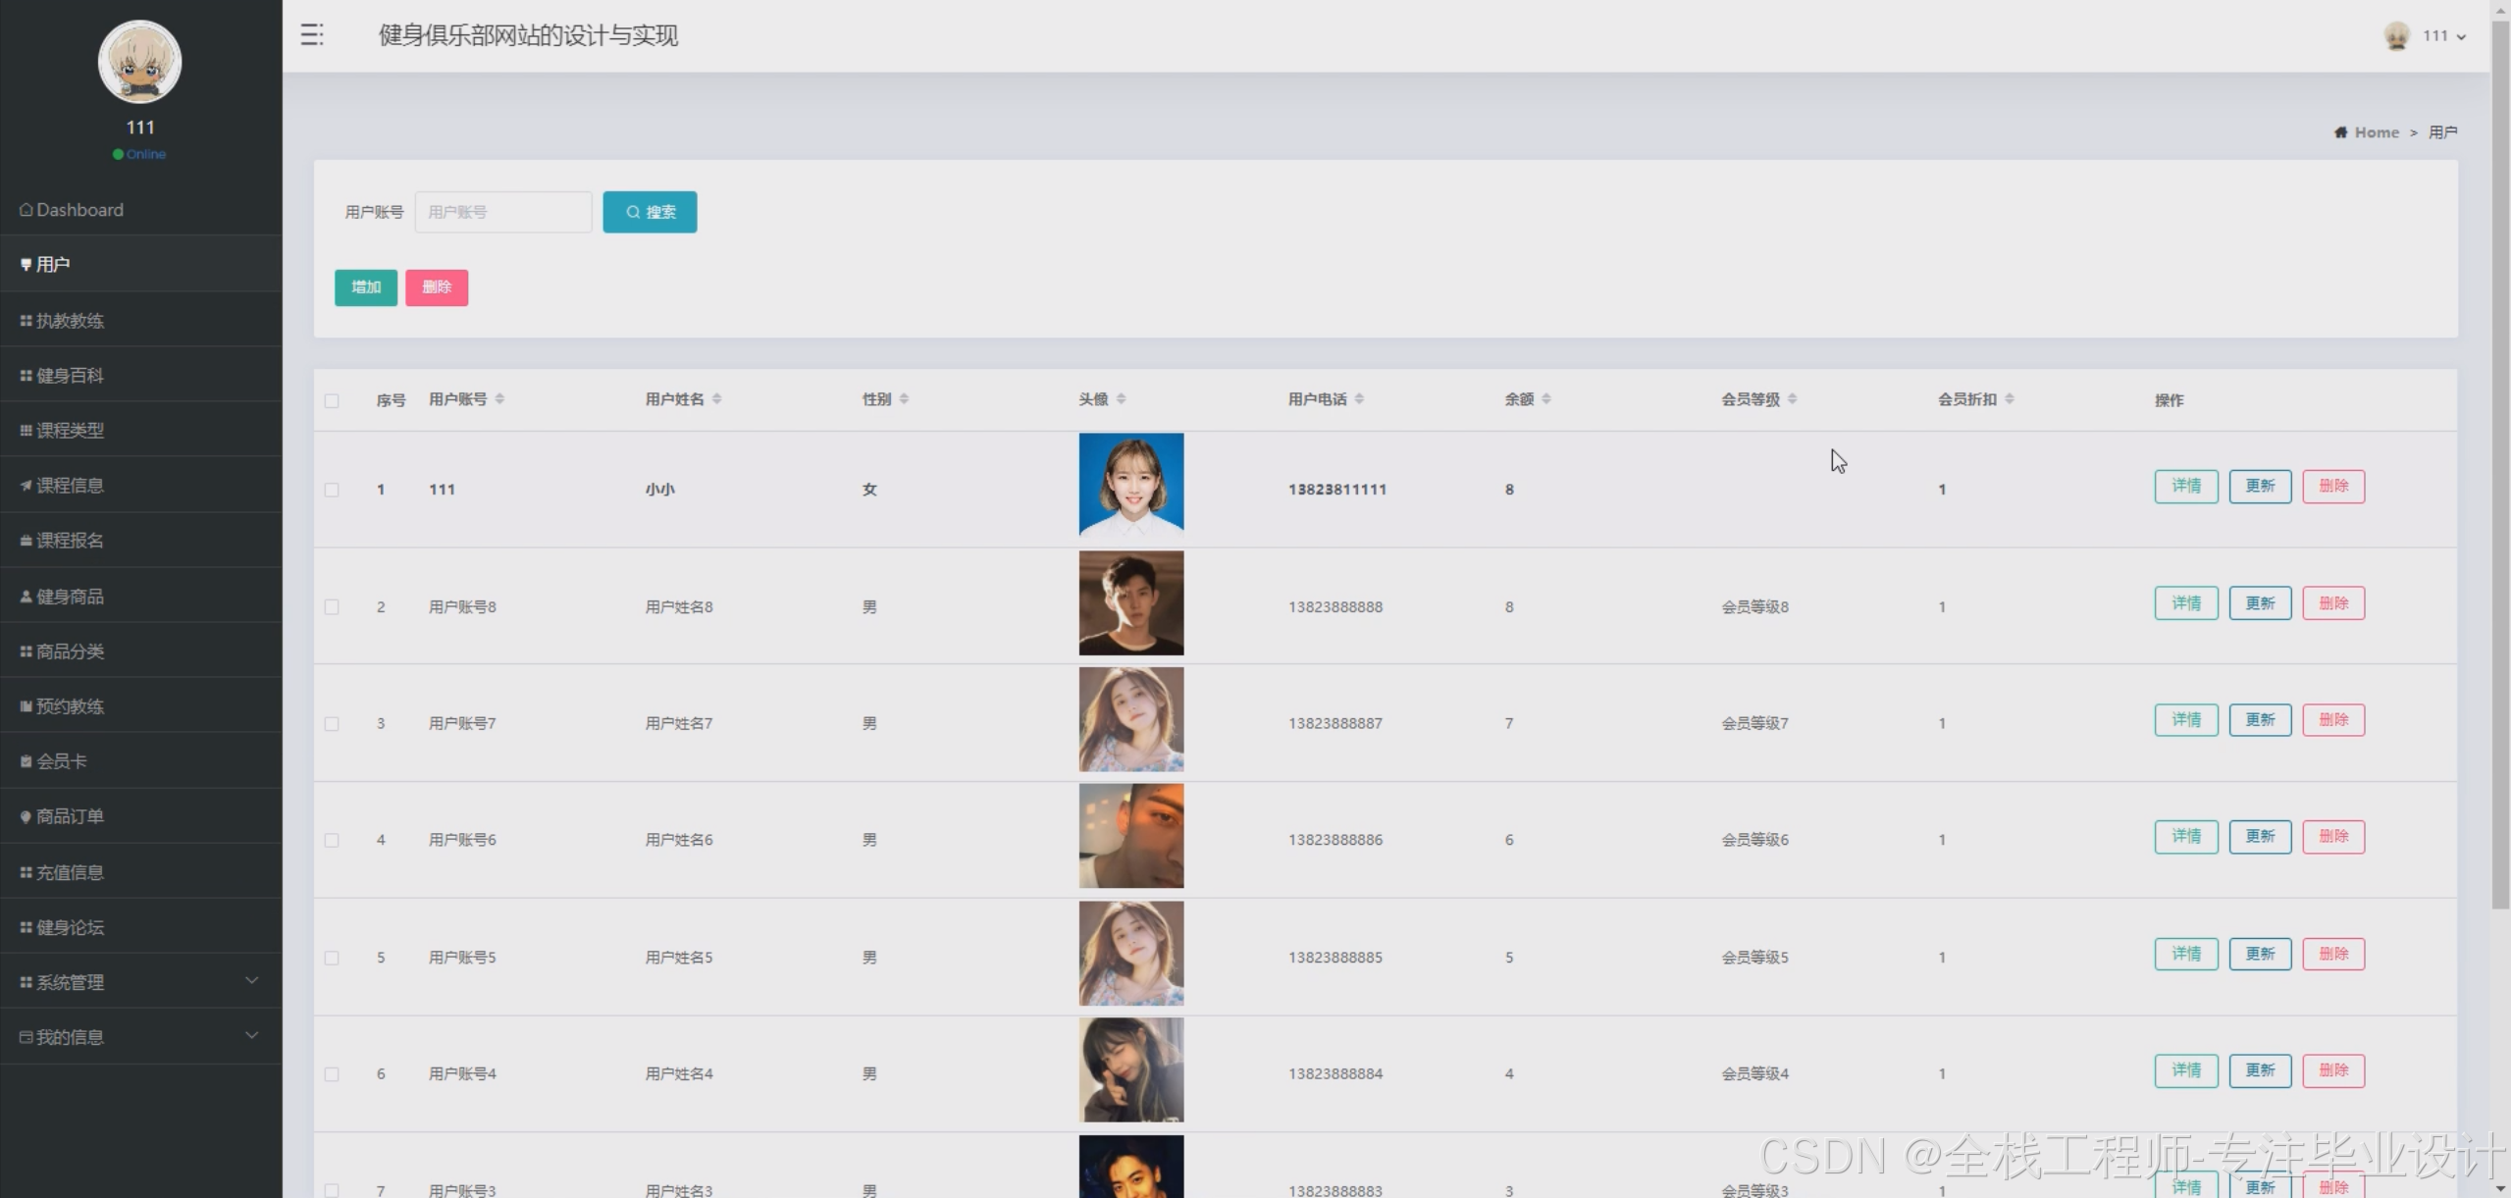The width and height of the screenshot is (2511, 1198).
Task: Sort by 性别 column arrows
Action: pyautogui.click(x=904, y=398)
